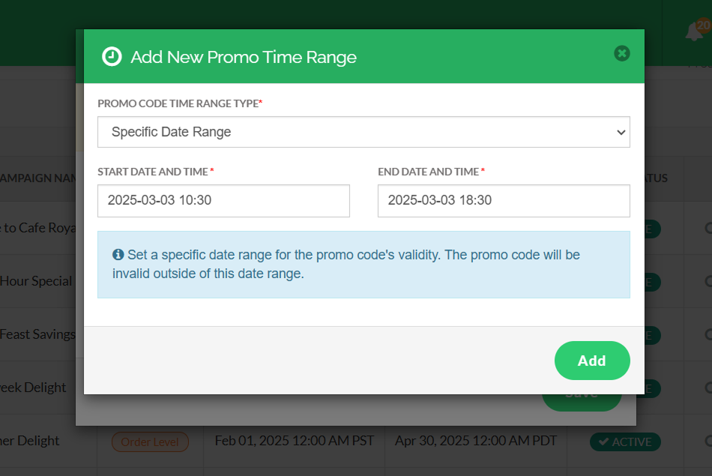Select the Hour Special campaign row

tap(39, 281)
